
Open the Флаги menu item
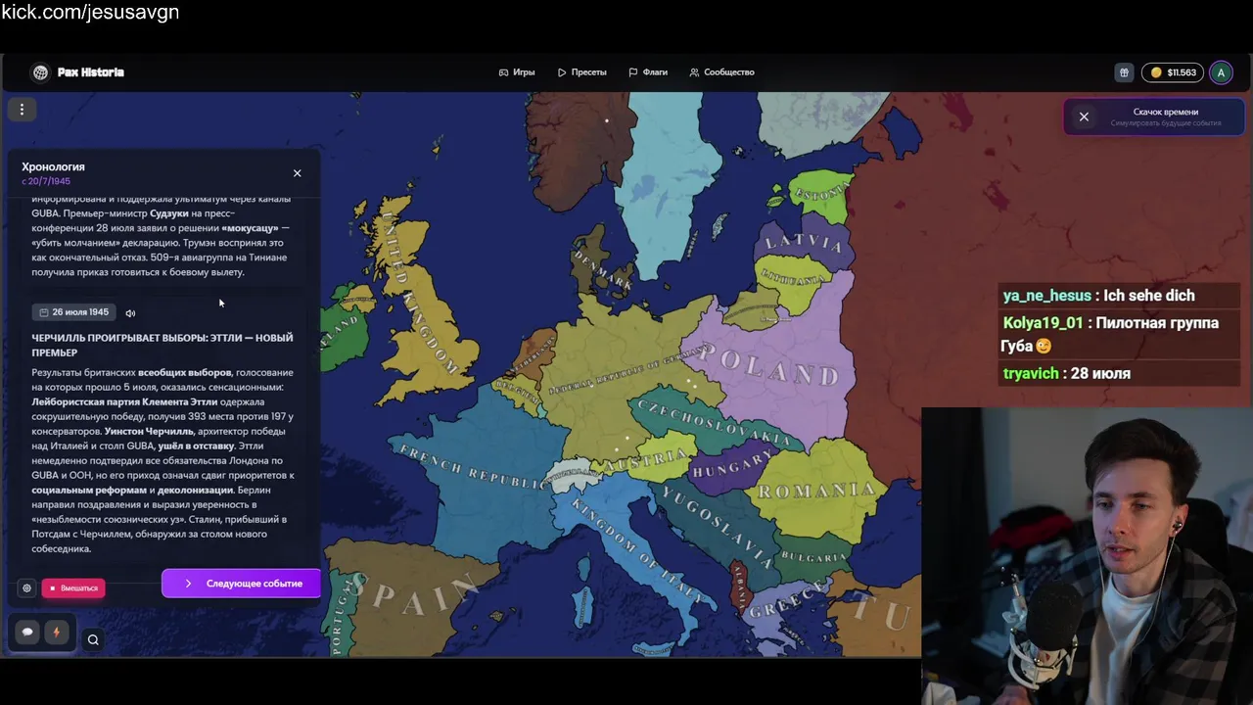click(x=648, y=72)
